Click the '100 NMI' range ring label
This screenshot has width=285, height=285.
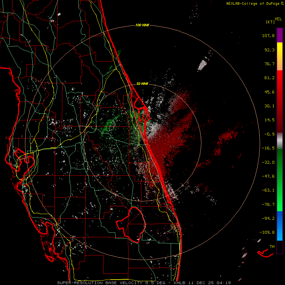[x=142, y=25]
